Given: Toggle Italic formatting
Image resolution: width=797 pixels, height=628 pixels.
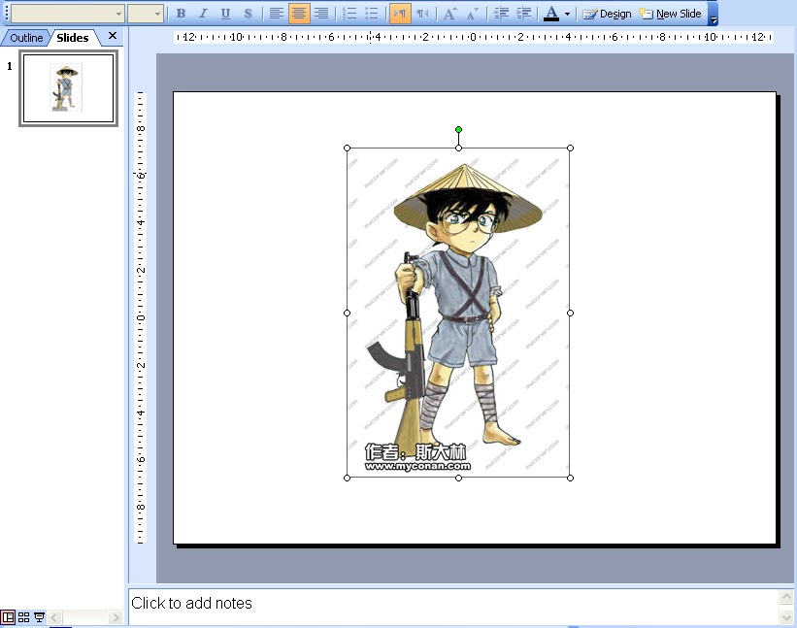Looking at the screenshot, I should point(203,14).
